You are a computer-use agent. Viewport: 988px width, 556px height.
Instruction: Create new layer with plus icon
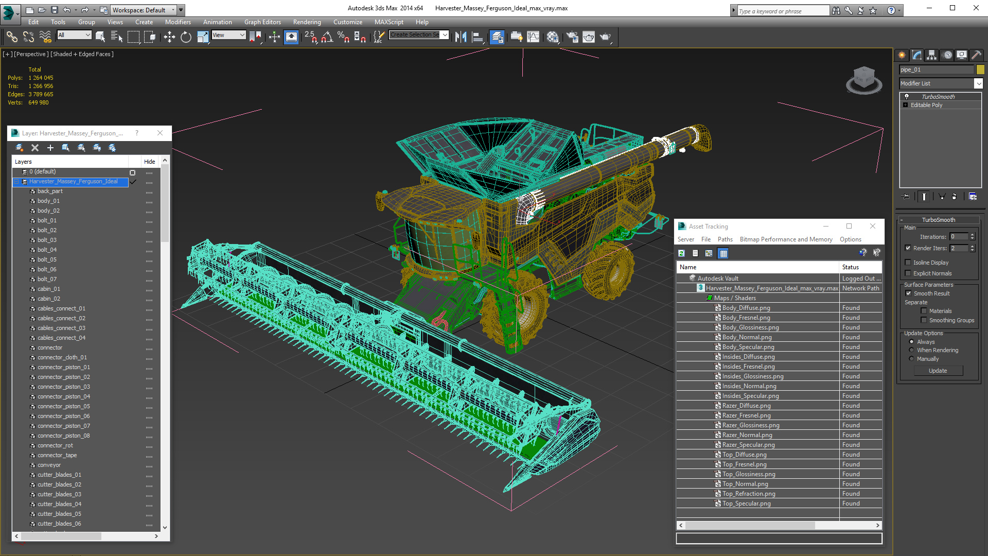[x=50, y=148]
